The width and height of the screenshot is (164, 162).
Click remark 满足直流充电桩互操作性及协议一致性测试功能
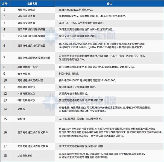pyautogui.click(x=86, y=29)
